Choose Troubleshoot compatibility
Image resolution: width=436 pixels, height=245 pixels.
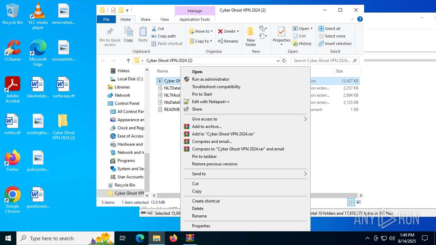[x=245, y=87]
